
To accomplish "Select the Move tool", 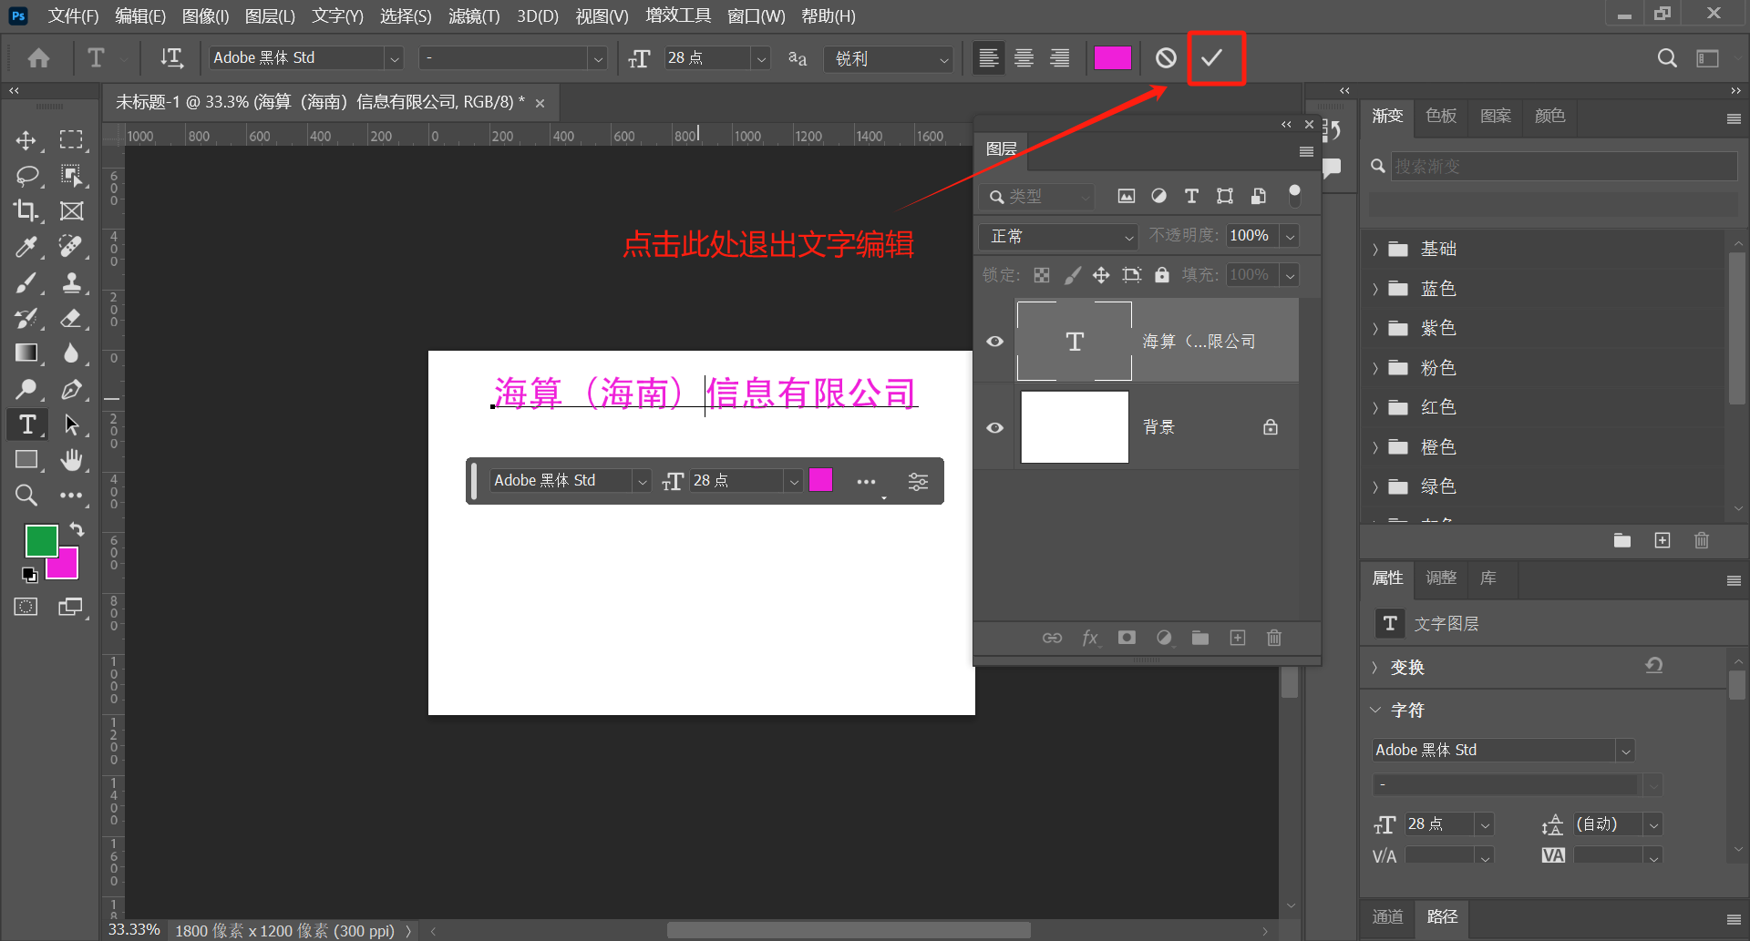I will tap(26, 140).
